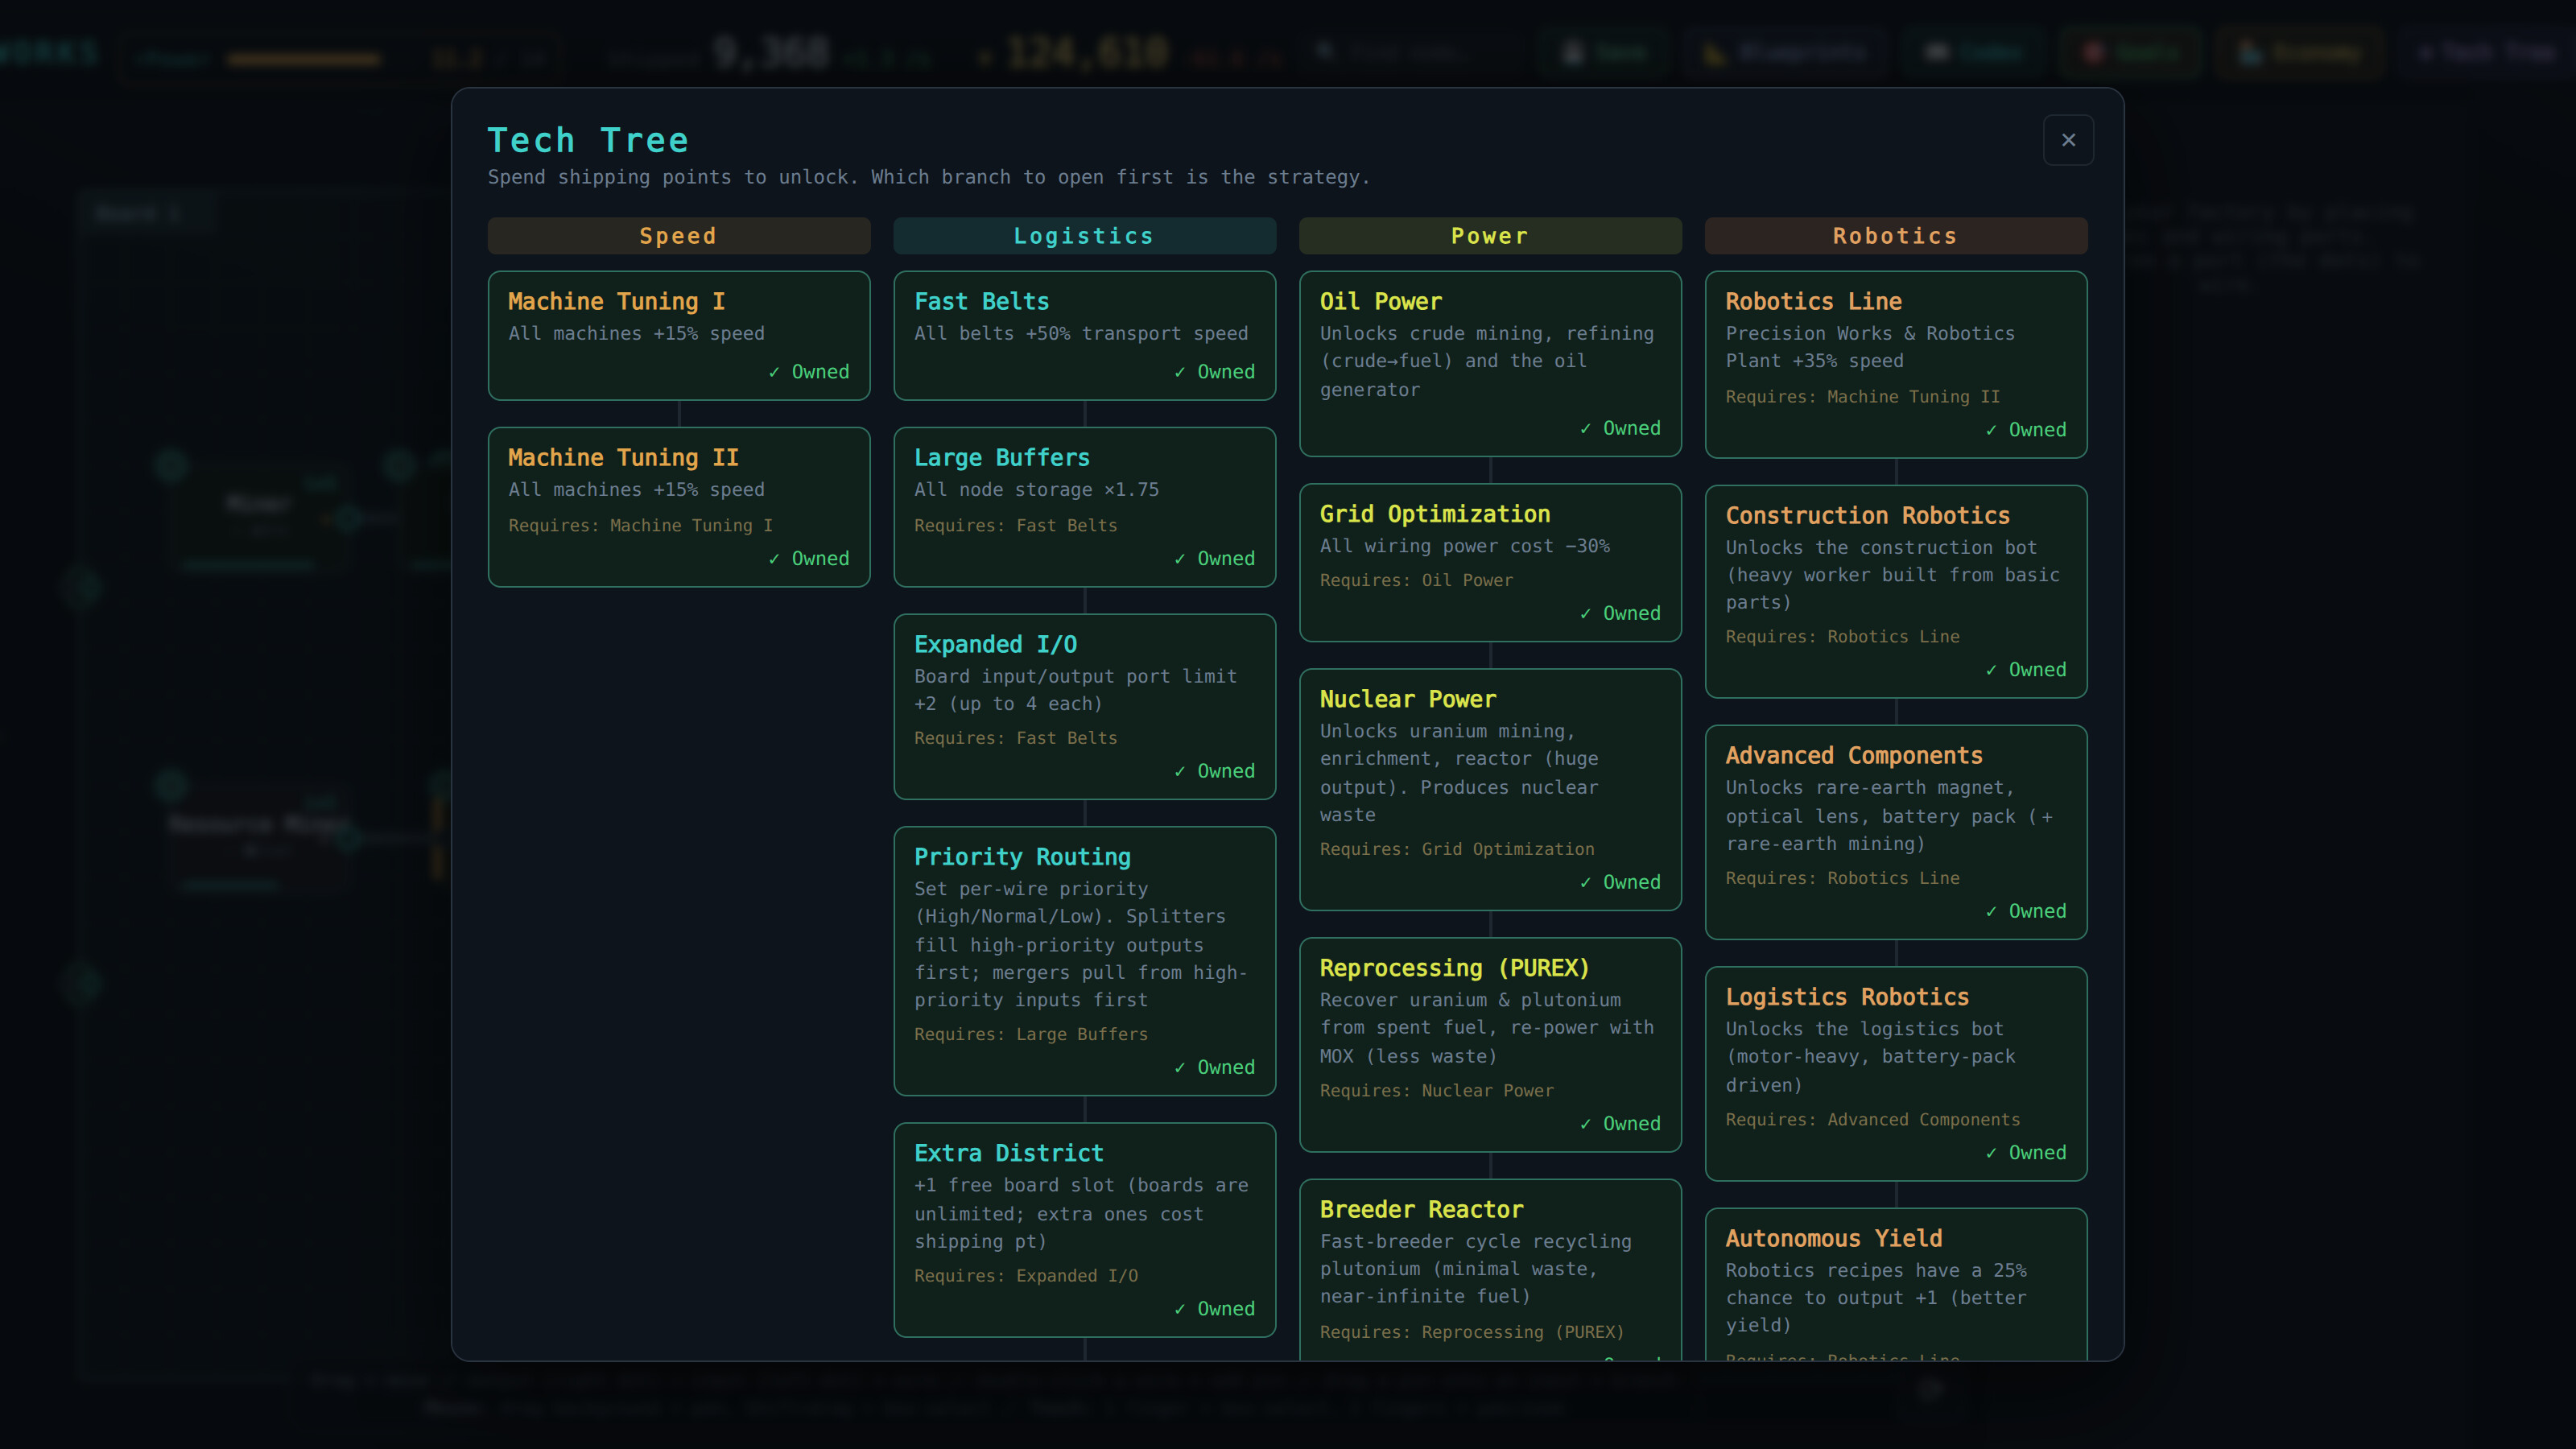Select the Robotics Line tech card
The image size is (2576, 1449).
point(1896,365)
